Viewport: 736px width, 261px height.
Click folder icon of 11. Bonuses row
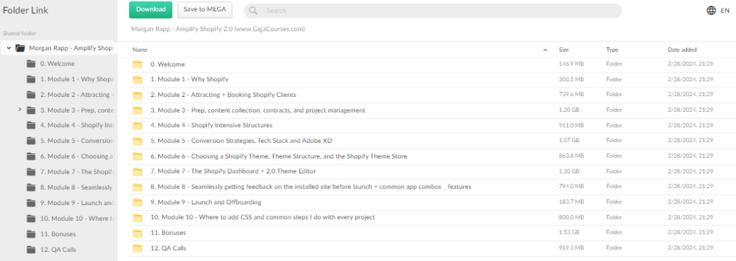(137, 233)
